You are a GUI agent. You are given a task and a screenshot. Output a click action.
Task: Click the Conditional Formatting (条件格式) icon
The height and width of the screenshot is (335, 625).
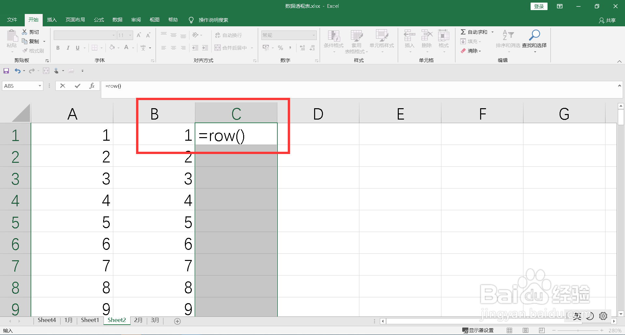[334, 36]
